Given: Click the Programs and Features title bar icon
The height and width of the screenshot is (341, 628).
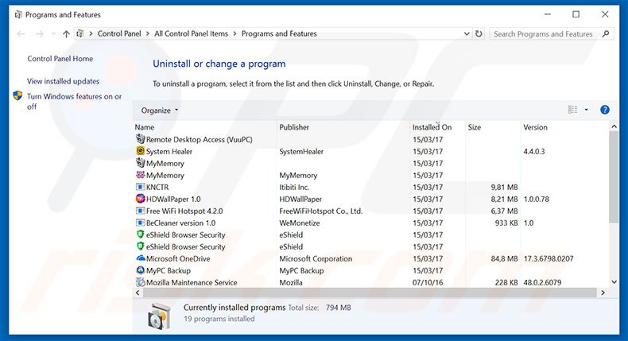Looking at the screenshot, I should coord(18,15).
